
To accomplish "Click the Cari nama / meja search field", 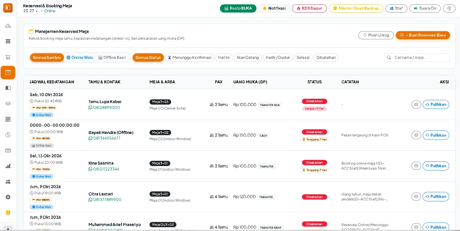I will (417, 58).
